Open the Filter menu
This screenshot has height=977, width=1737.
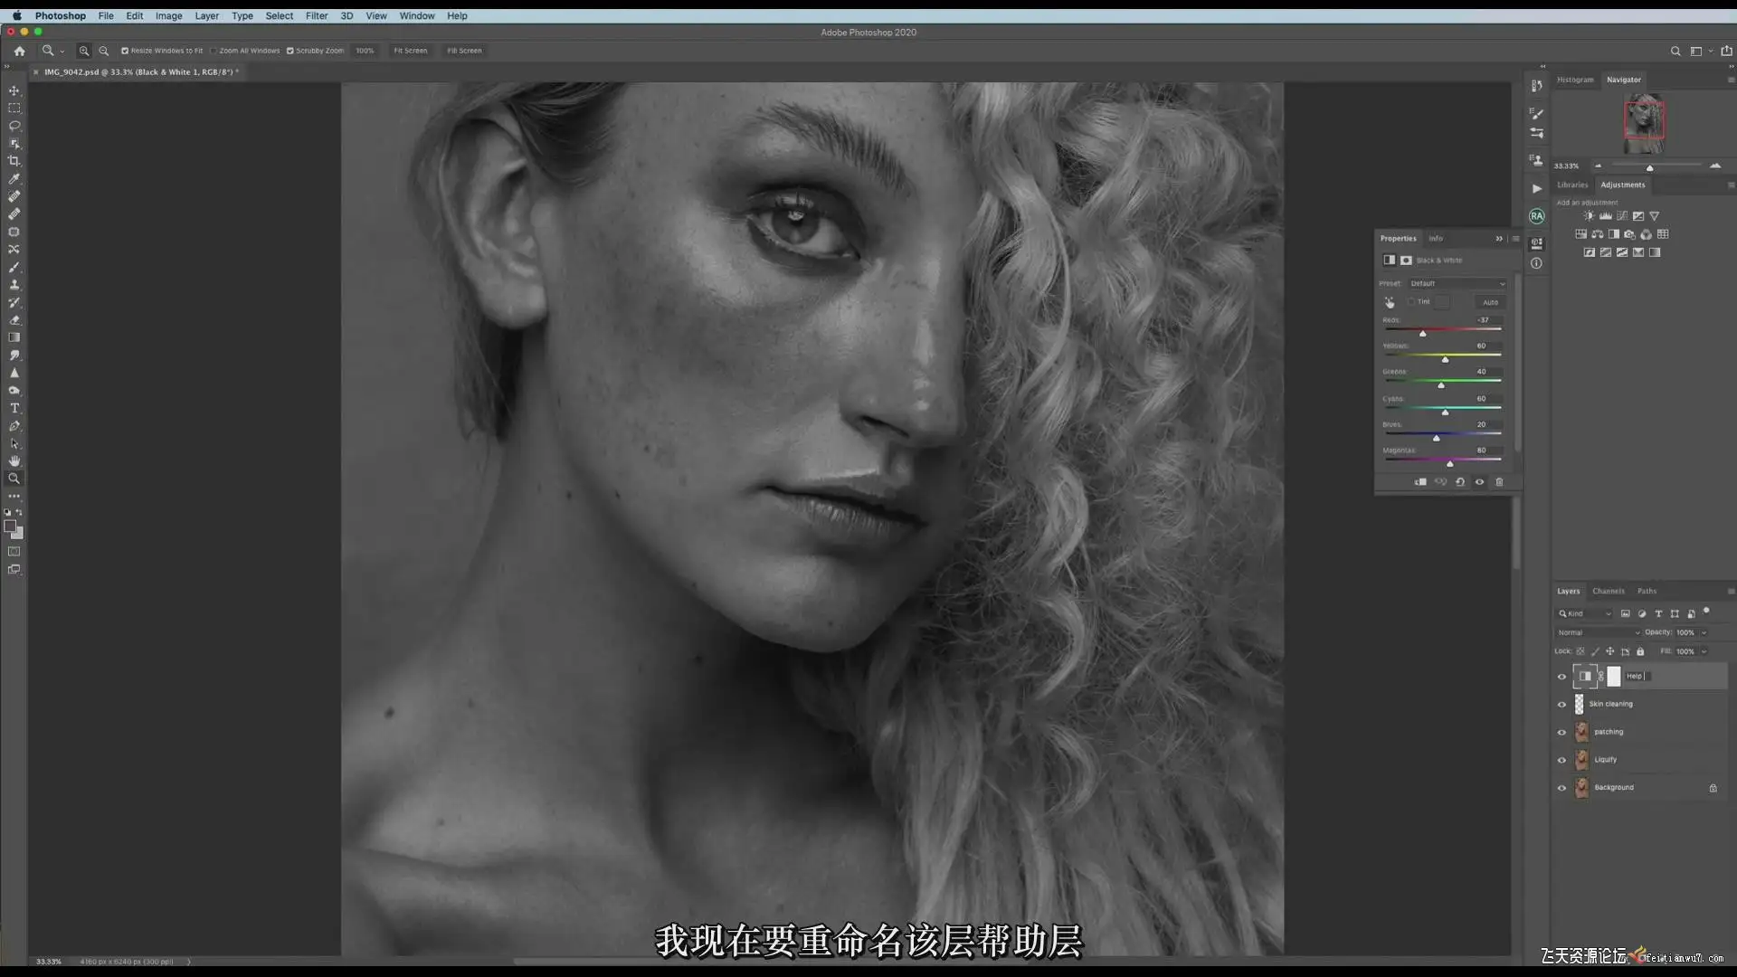317,15
